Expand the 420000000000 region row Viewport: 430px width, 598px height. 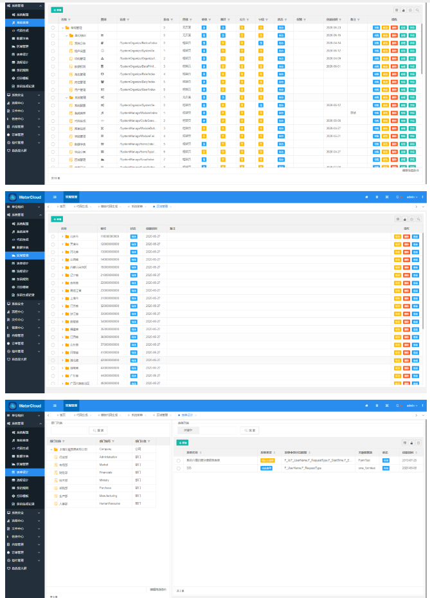[x=62, y=360]
